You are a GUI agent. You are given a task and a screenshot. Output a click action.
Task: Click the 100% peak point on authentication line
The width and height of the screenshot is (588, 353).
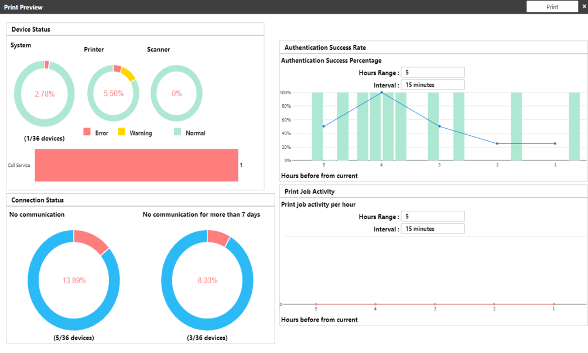tap(381, 92)
